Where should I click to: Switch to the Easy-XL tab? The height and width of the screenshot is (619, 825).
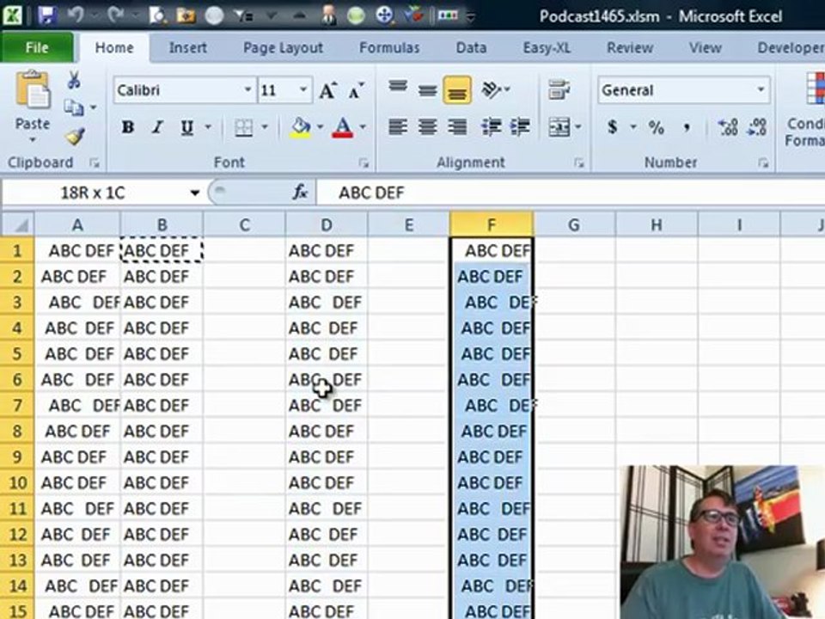click(x=547, y=48)
